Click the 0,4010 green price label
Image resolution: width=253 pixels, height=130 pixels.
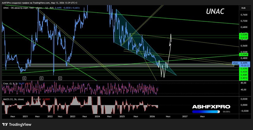[244, 78]
